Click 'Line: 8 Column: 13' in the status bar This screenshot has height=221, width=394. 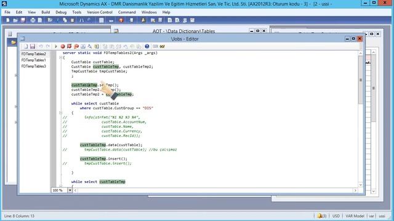(19, 215)
